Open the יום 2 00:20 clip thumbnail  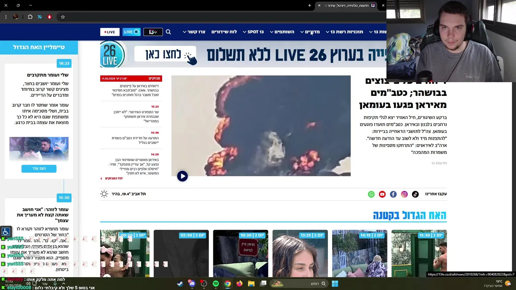click(x=125, y=253)
